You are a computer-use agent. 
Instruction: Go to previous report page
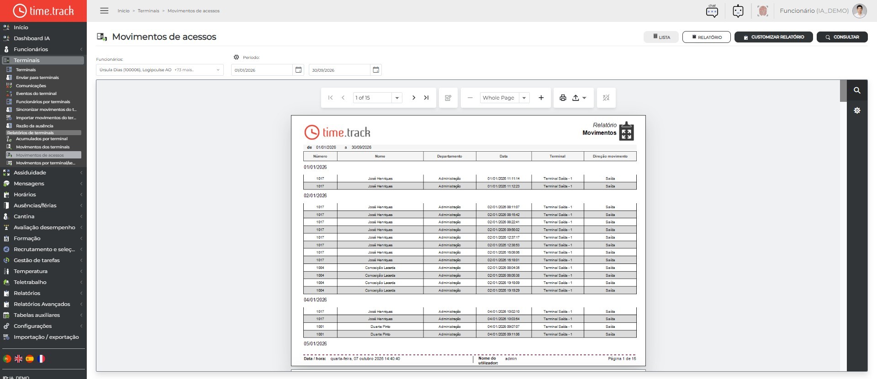tap(343, 98)
